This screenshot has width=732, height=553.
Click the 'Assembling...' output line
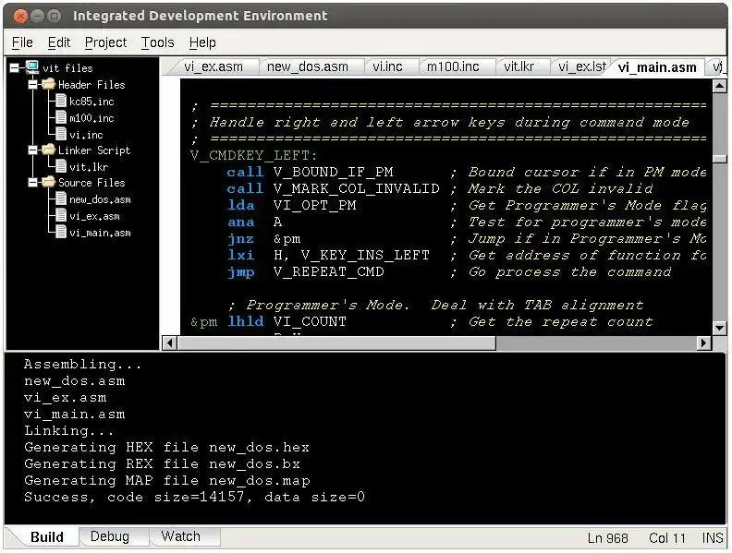[x=82, y=364]
